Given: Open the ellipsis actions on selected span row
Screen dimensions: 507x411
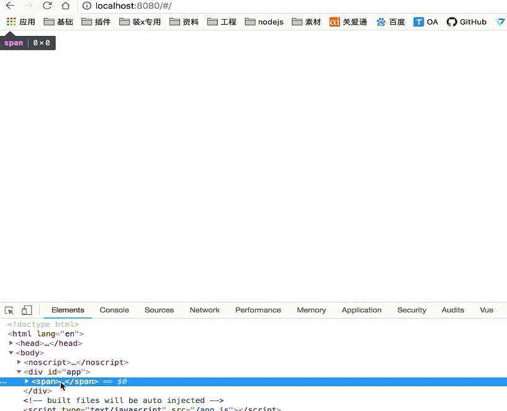Looking at the screenshot, I should (3, 382).
